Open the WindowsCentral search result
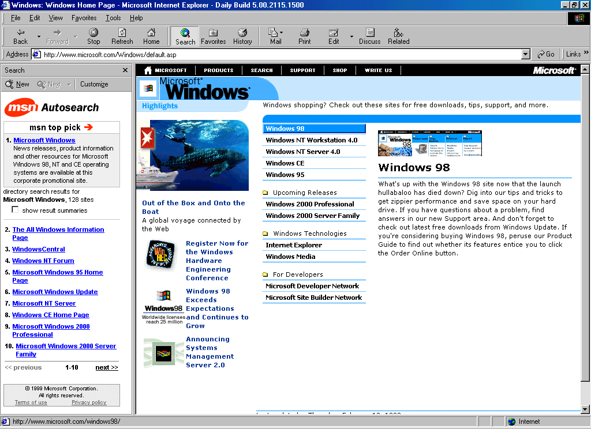This screenshot has height=429, width=591. (39, 249)
